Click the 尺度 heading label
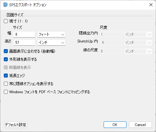This screenshot has width=156, height=132. 104,28
